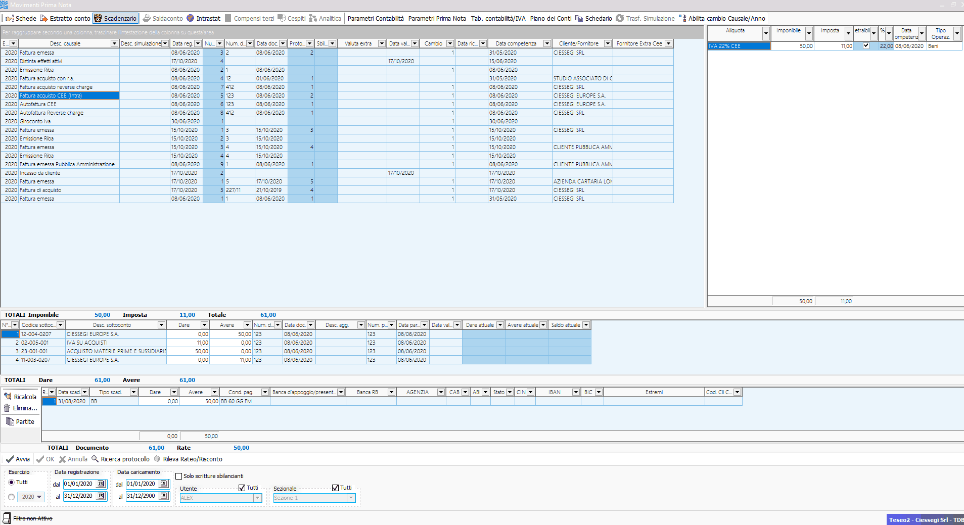
Task: Select the Scadenzario toolbar icon
Action: [98, 18]
